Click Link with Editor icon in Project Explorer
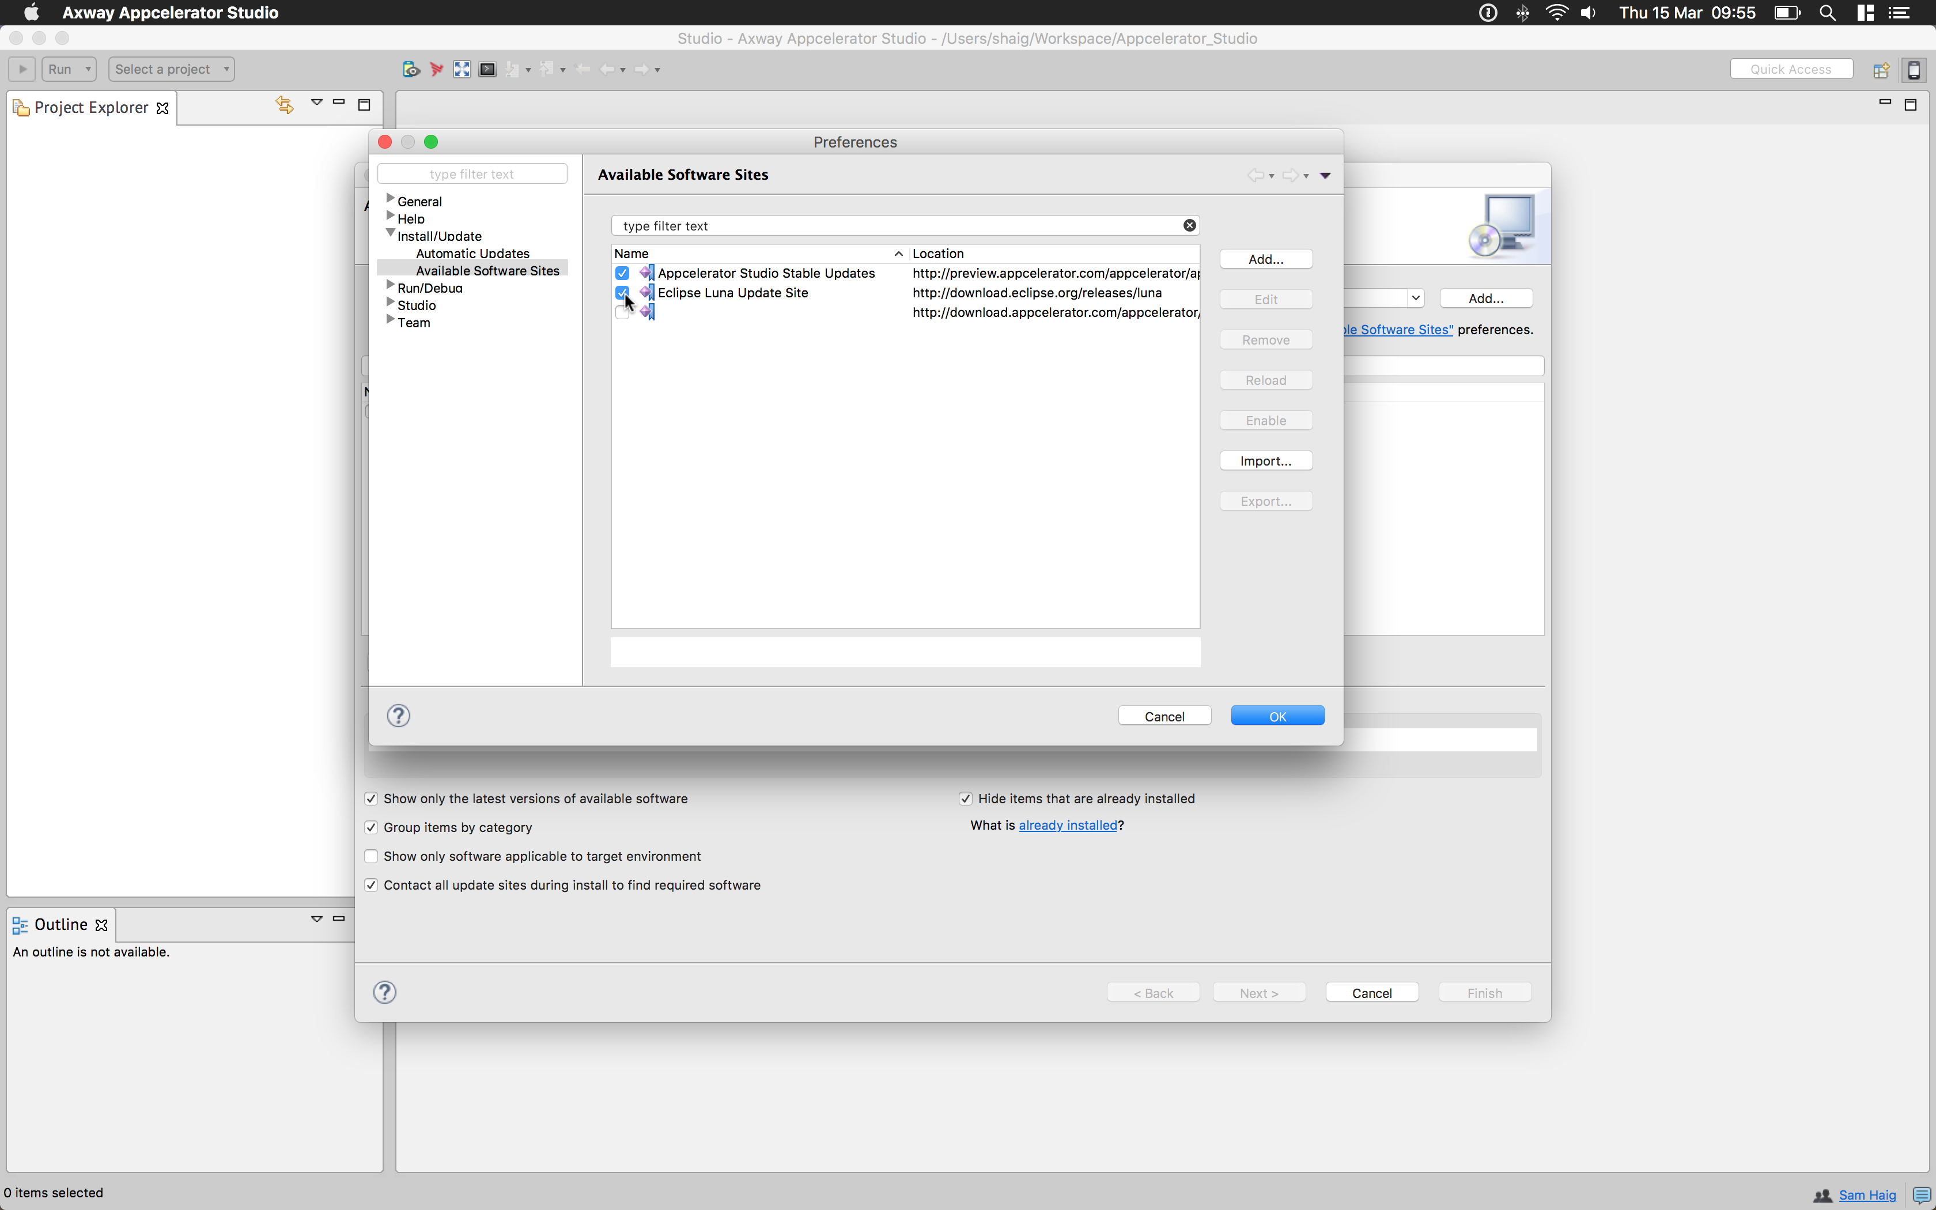 point(285,105)
